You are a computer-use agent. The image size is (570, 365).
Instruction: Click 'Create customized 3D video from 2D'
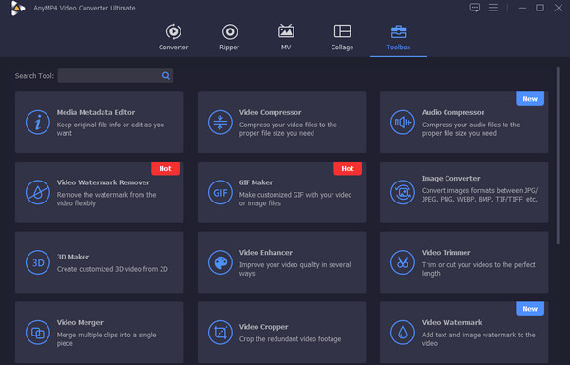click(112, 269)
